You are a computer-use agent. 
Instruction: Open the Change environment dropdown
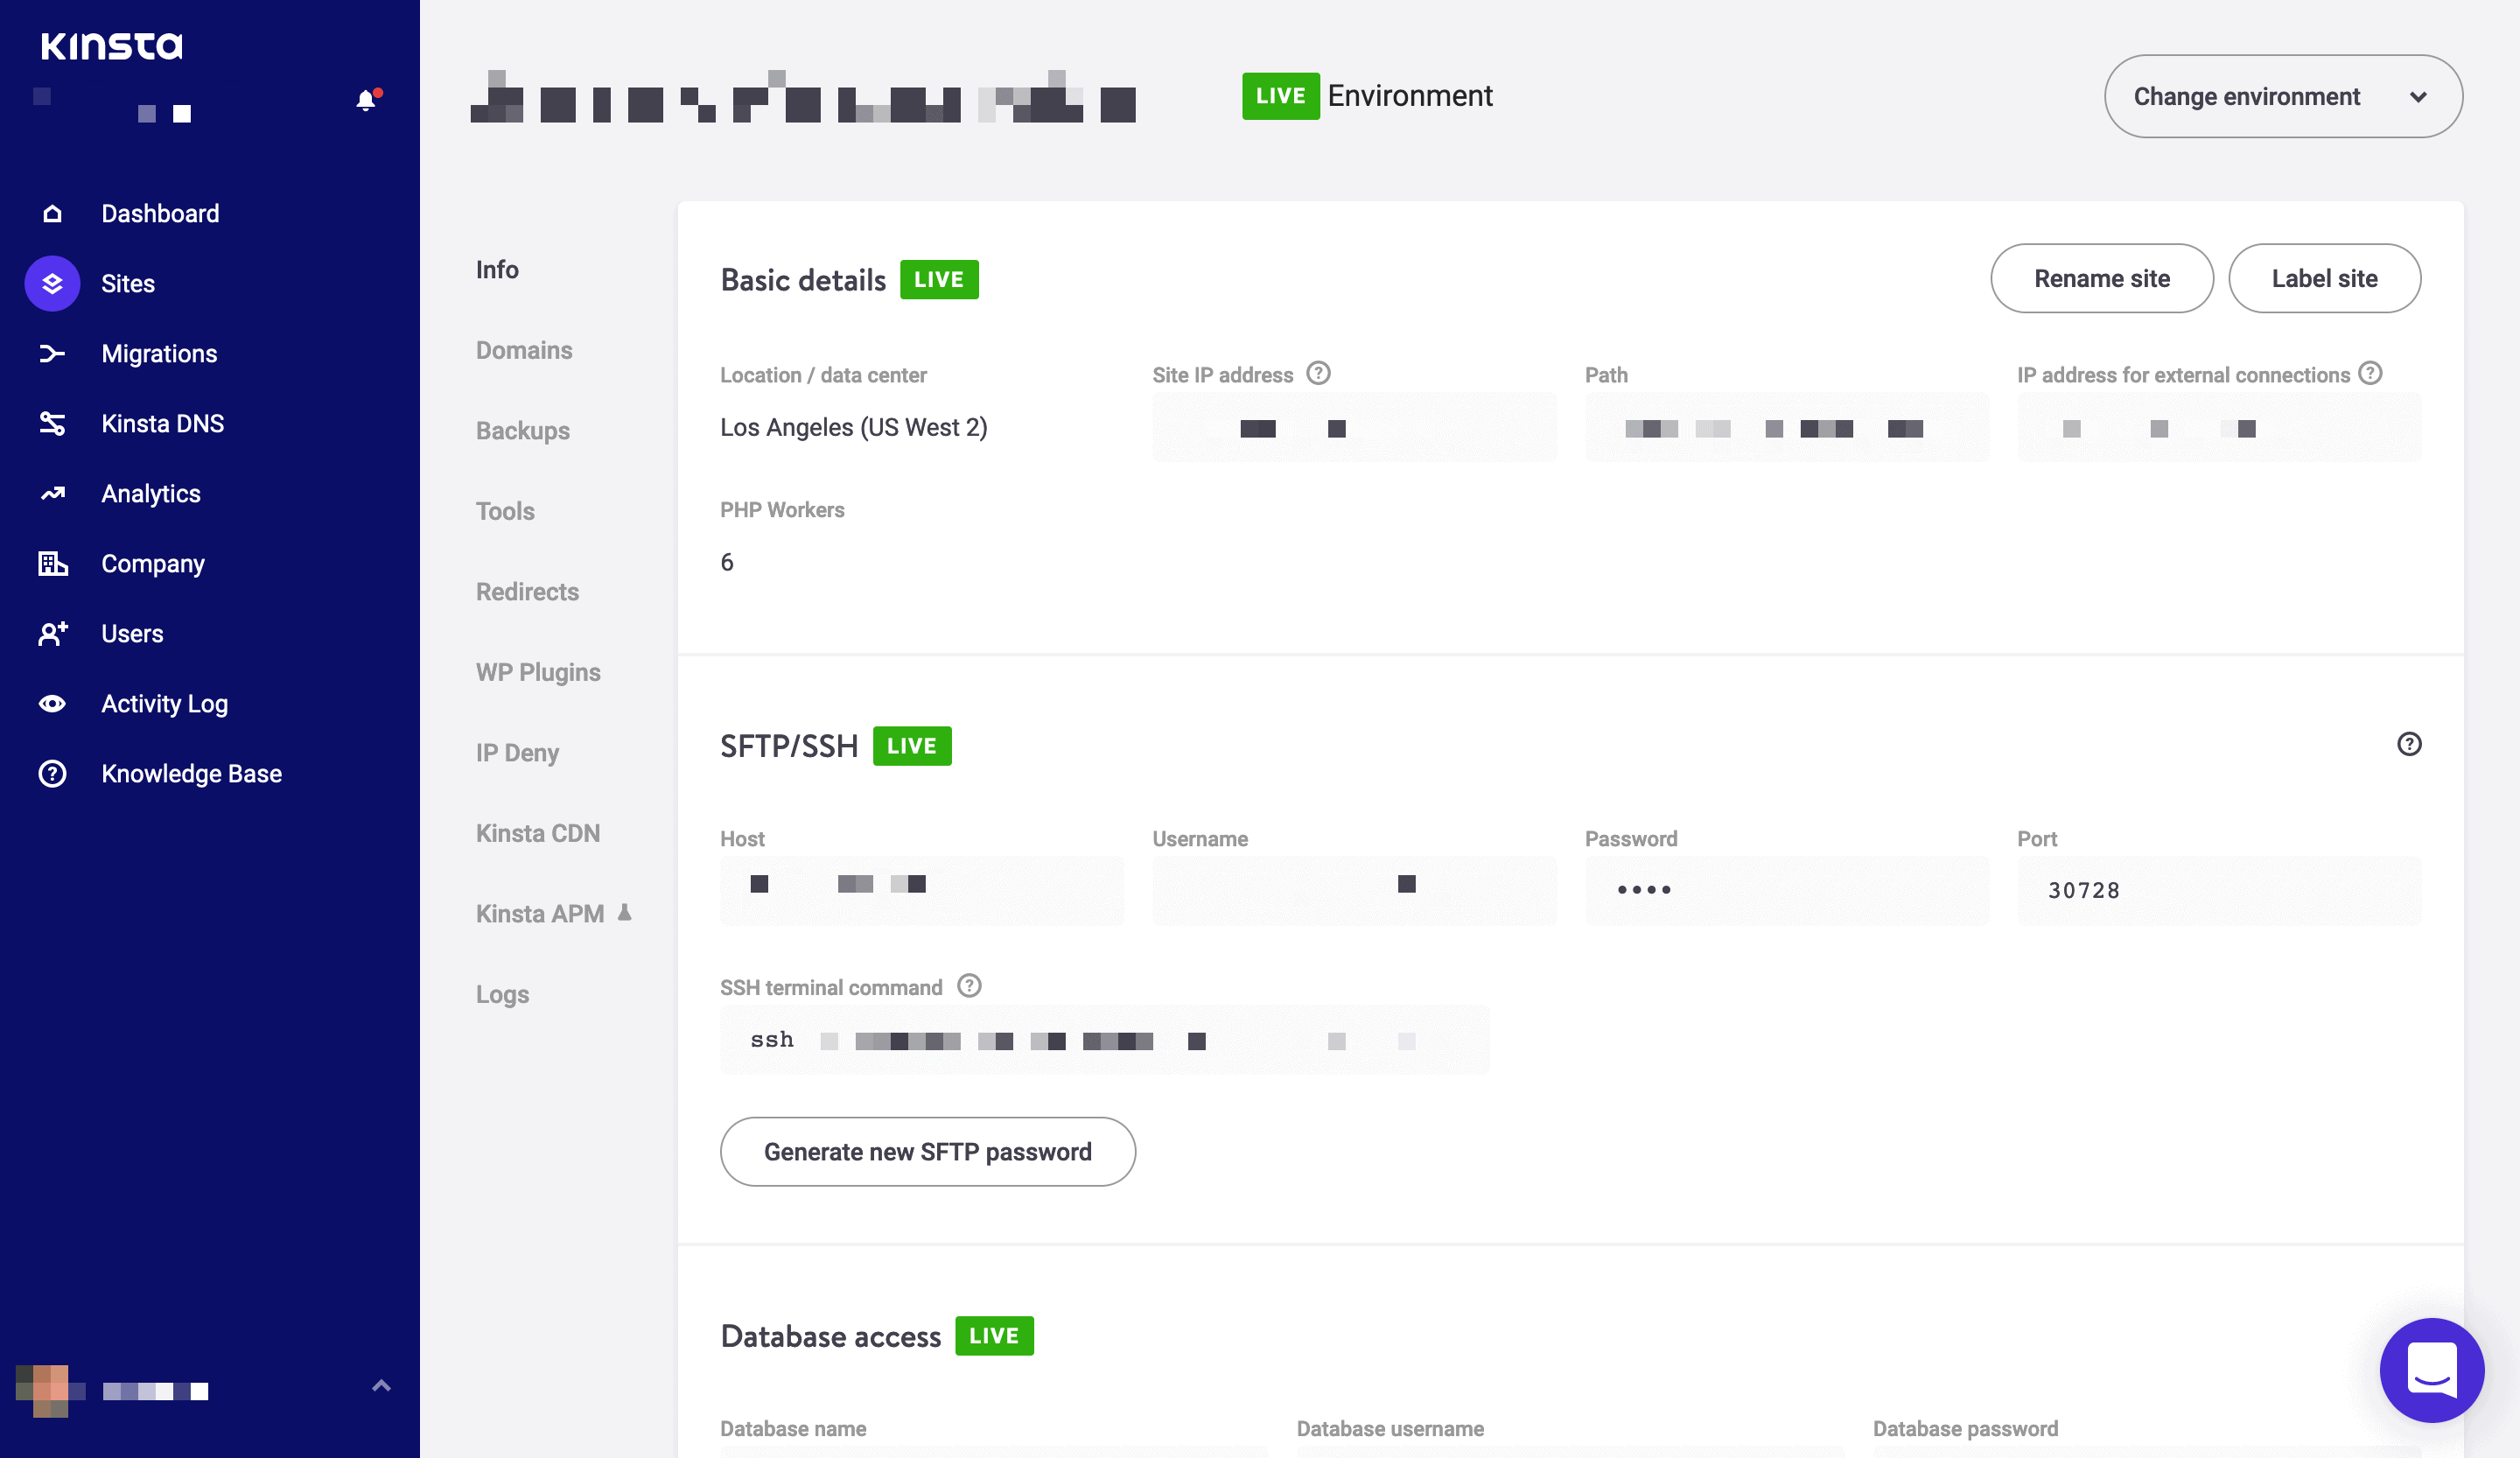click(2283, 96)
